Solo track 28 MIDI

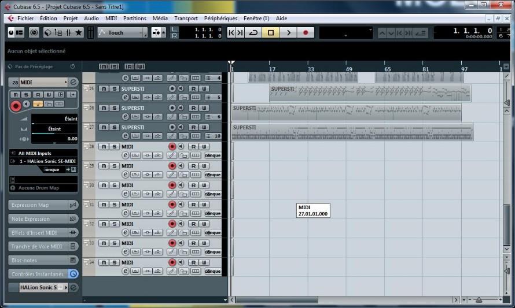pos(115,147)
